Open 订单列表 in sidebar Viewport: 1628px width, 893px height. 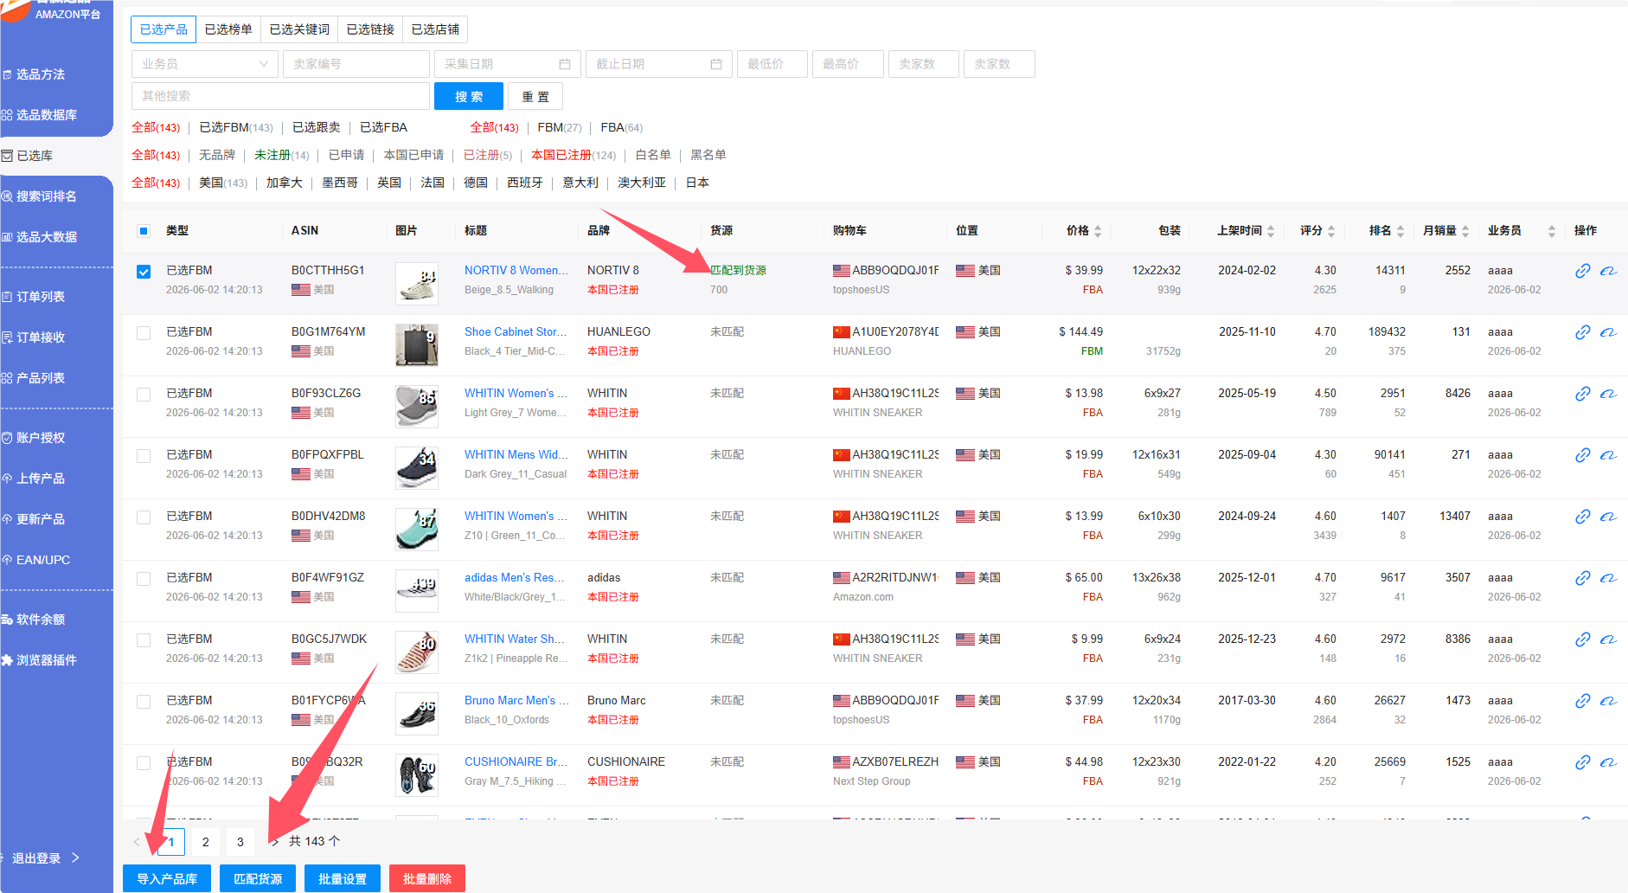pyautogui.click(x=41, y=297)
